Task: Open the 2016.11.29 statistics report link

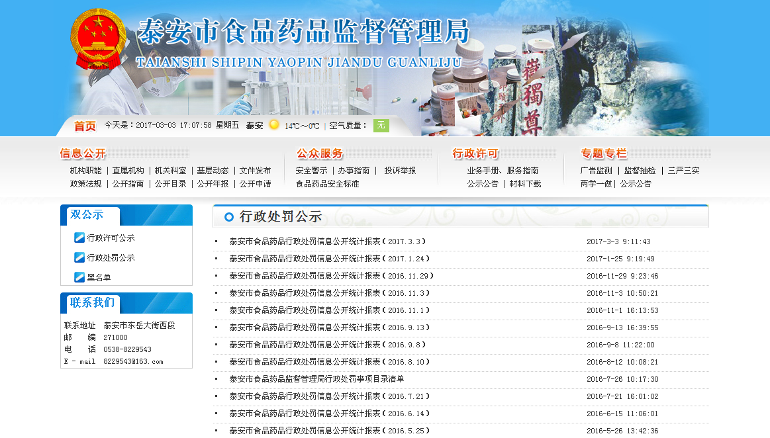Action: [x=331, y=276]
